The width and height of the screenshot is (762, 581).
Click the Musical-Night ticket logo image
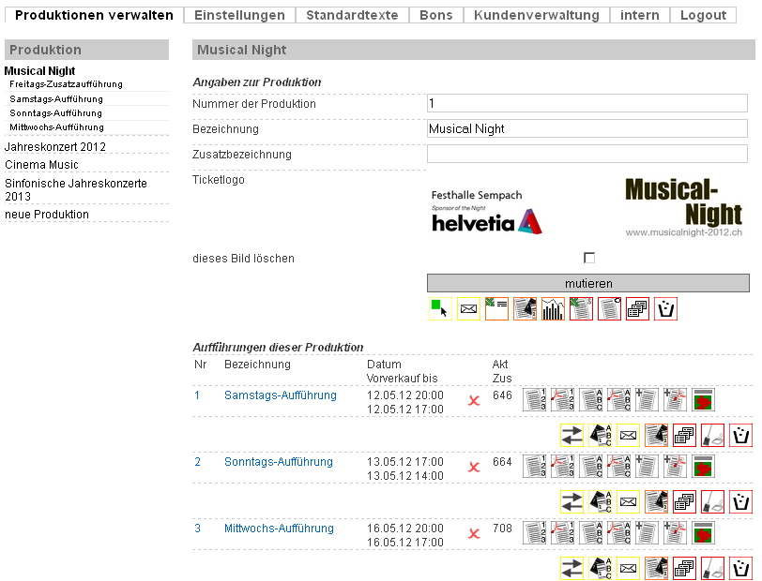(x=587, y=208)
